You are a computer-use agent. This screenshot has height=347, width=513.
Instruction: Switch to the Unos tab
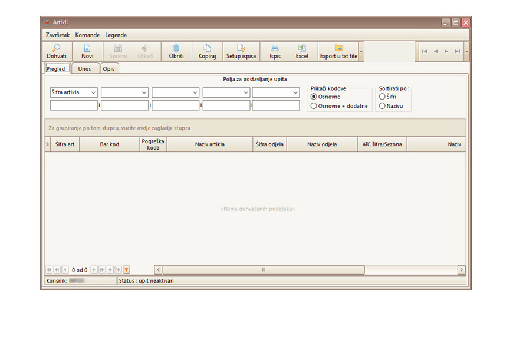pos(85,68)
